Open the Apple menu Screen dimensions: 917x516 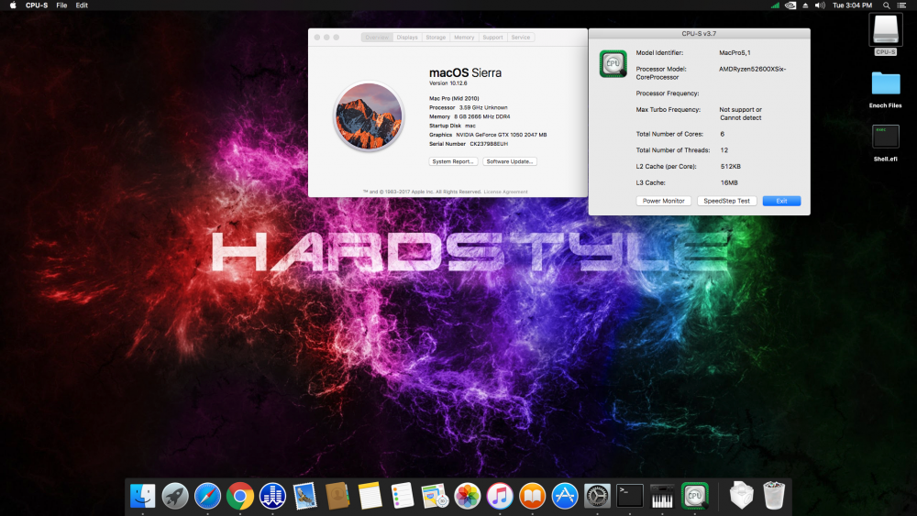pyautogui.click(x=13, y=5)
